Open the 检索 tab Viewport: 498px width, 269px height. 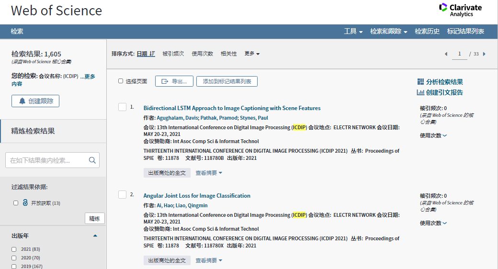[x=17, y=31]
